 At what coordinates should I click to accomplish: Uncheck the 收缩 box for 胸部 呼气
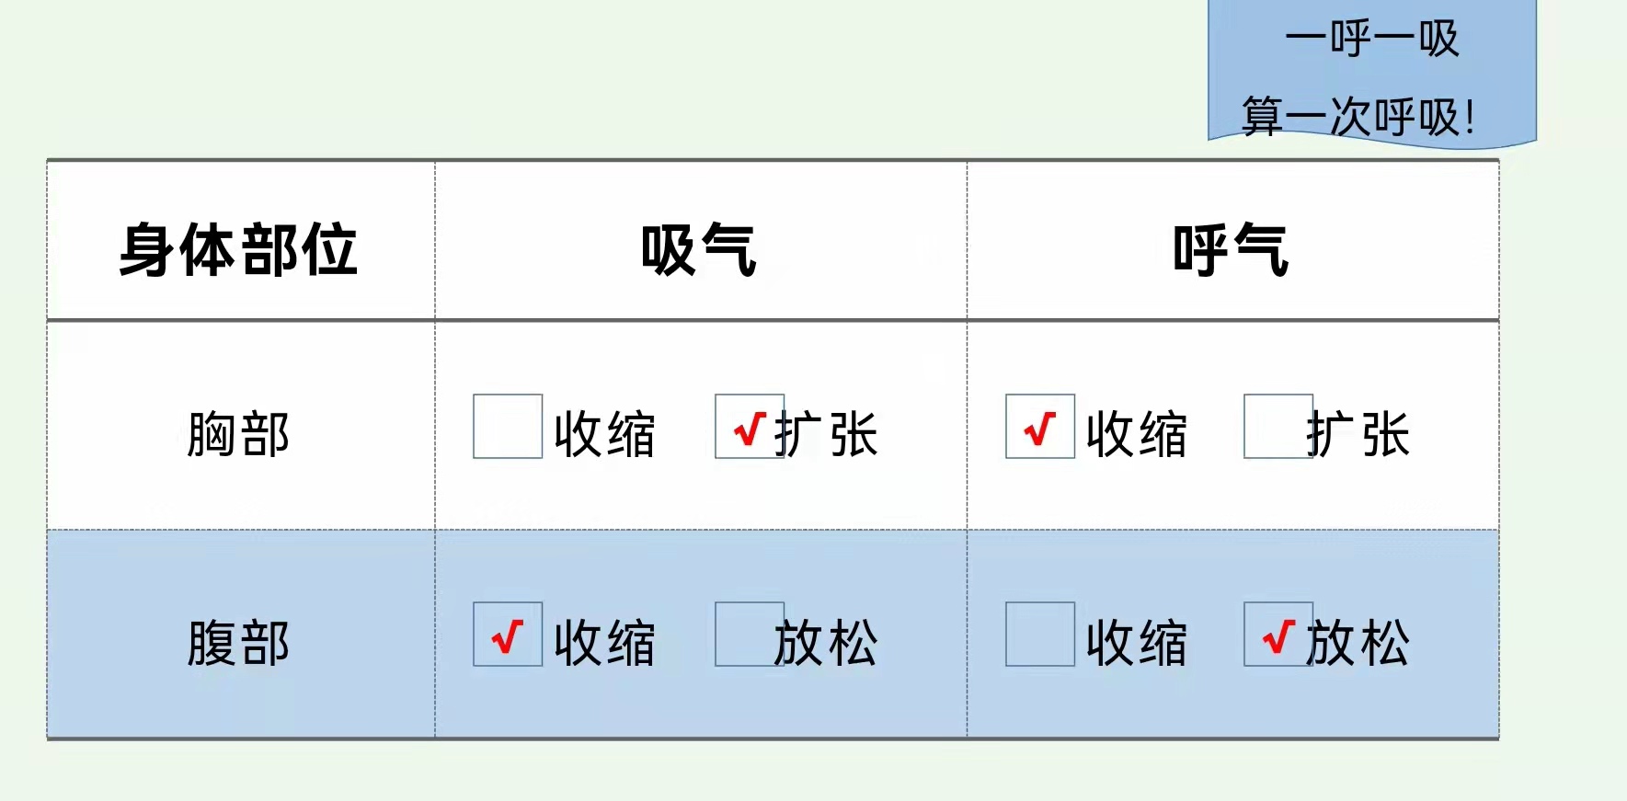pyautogui.click(x=1040, y=427)
